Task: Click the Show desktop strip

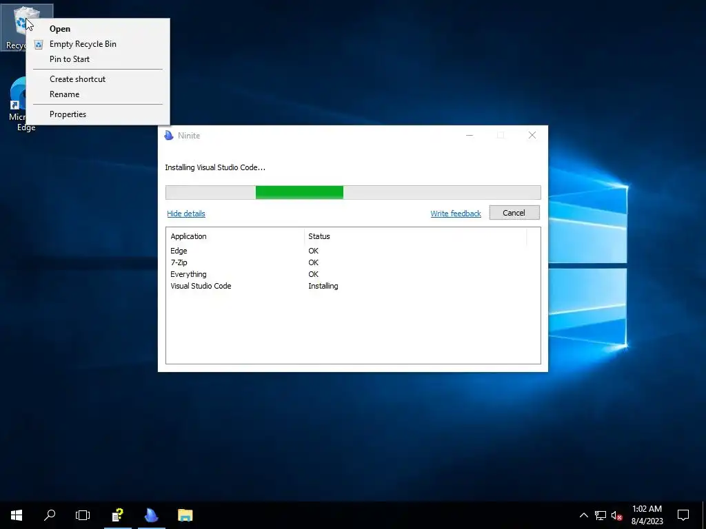Action: 704,515
